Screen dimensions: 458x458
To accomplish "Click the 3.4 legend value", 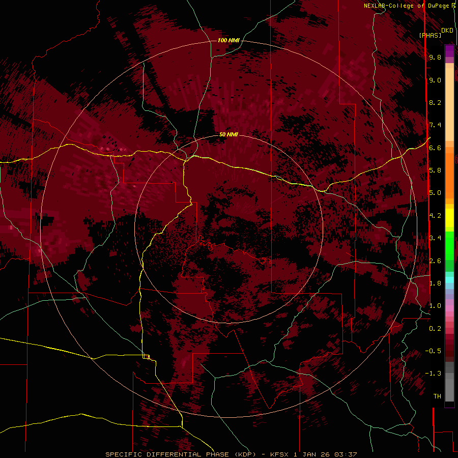I will coord(435,238).
